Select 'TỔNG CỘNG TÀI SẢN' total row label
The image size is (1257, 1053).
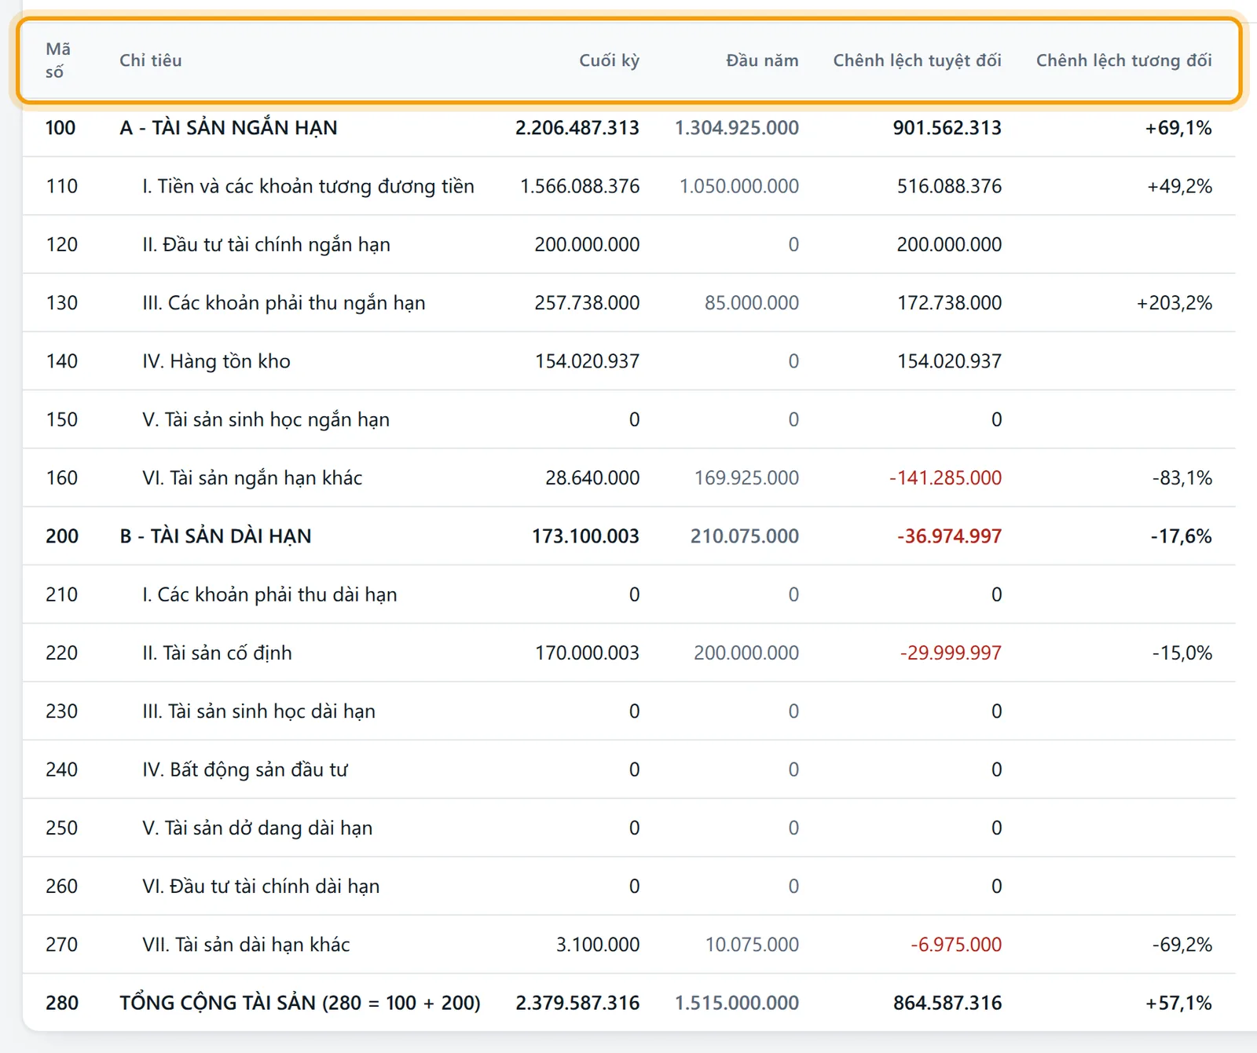(x=300, y=1003)
